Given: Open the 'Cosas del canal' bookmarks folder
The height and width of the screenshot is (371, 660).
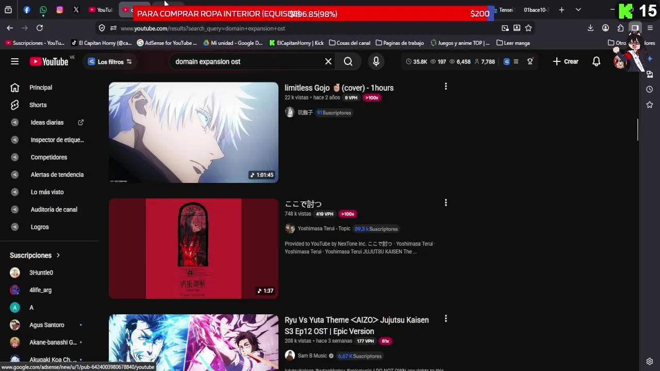Looking at the screenshot, I should coord(350,43).
